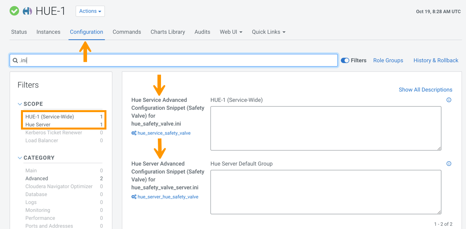The image size is (466, 229).
Task: Collapse the CATEGORY filter section
Action: click(20, 158)
